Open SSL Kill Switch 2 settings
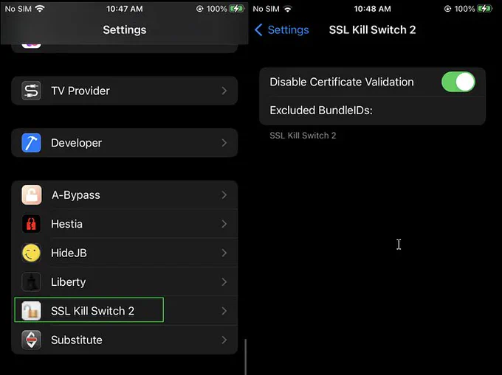The height and width of the screenshot is (375, 502). (x=125, y=311)
